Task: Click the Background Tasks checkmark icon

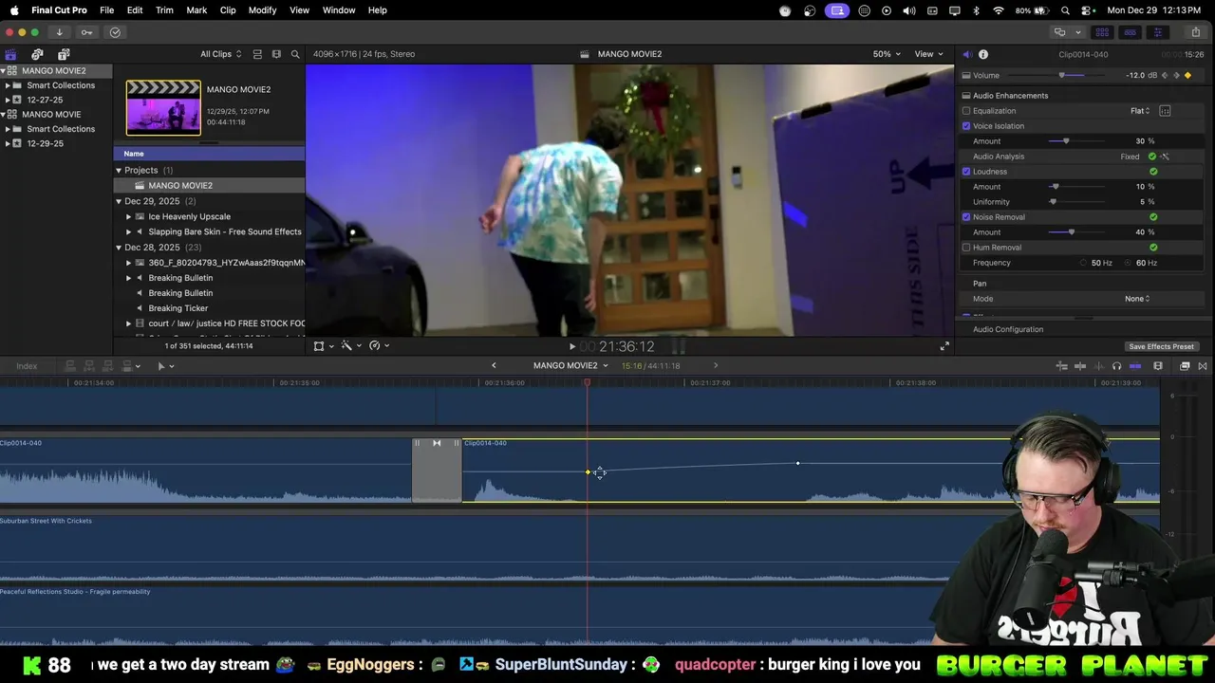Action: (x=115, y=32)
